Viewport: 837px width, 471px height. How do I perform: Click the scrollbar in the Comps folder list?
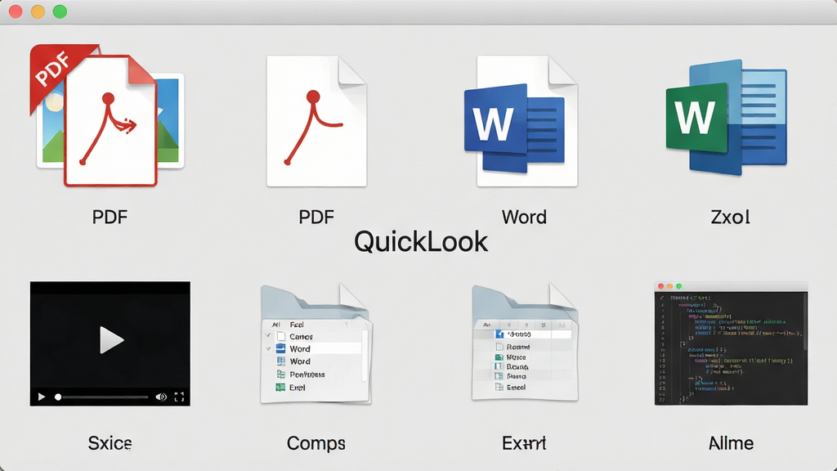(365, 355)
